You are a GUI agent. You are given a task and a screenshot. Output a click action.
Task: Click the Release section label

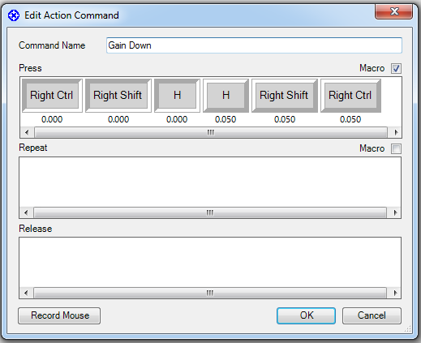36,229
